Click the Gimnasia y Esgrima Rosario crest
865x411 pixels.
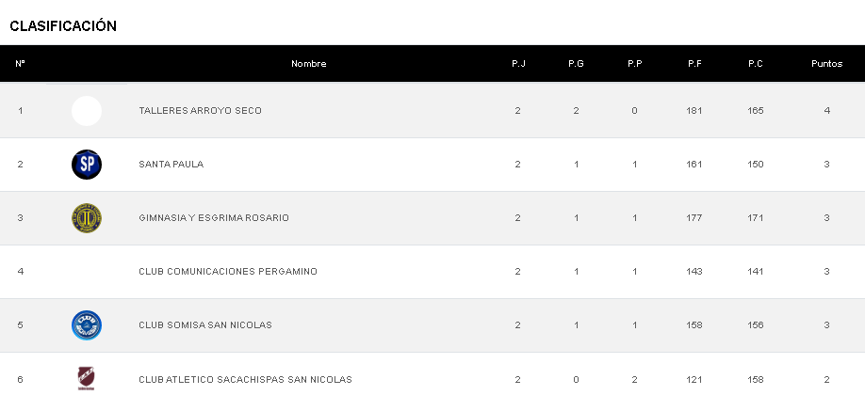87,218
